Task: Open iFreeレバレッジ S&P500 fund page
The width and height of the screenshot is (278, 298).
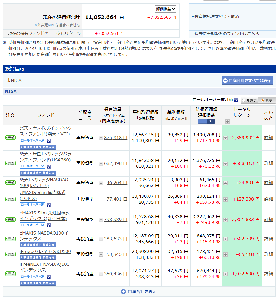Action: tap(45, 251)
